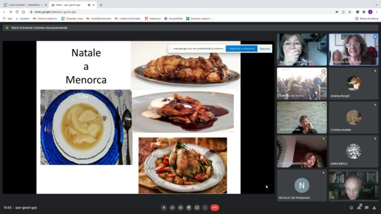Close the Liceo Cavalleri Calendario tab
The image size is (381, 214).
(x=46, y=5)
